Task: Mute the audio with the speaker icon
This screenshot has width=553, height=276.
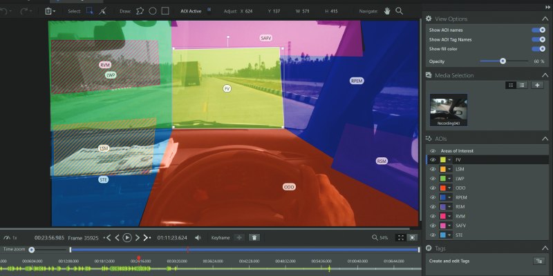Action: coord(198,237)
